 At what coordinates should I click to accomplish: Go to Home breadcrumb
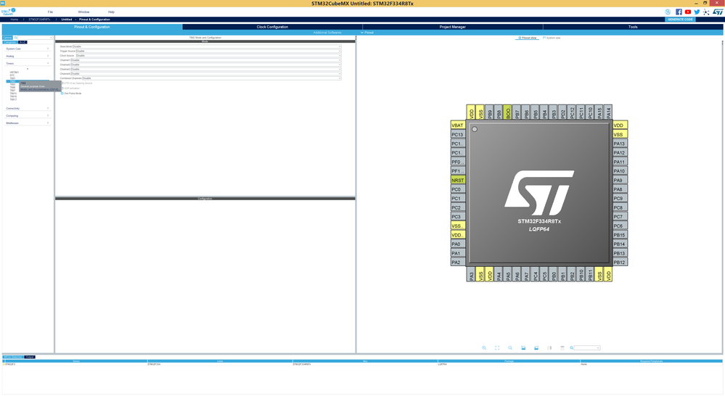click(15, 20)
